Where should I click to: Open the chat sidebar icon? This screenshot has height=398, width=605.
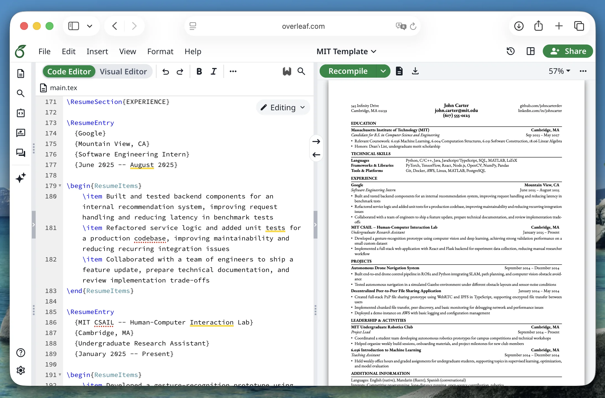pos(21,153)
